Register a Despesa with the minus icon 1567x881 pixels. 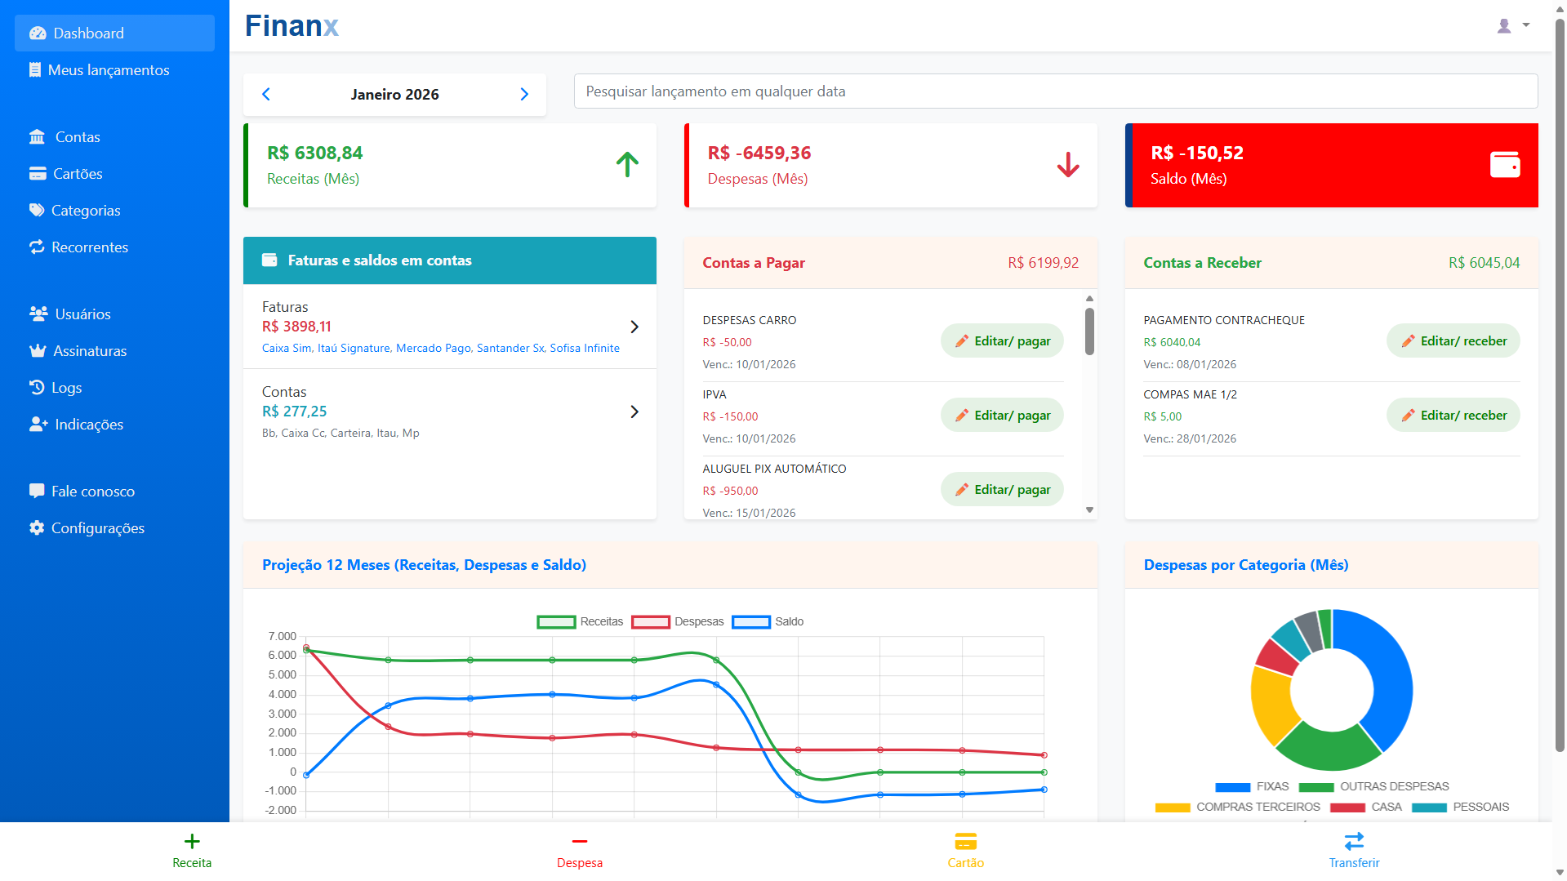pyautogui.click(x=579, y=841)
